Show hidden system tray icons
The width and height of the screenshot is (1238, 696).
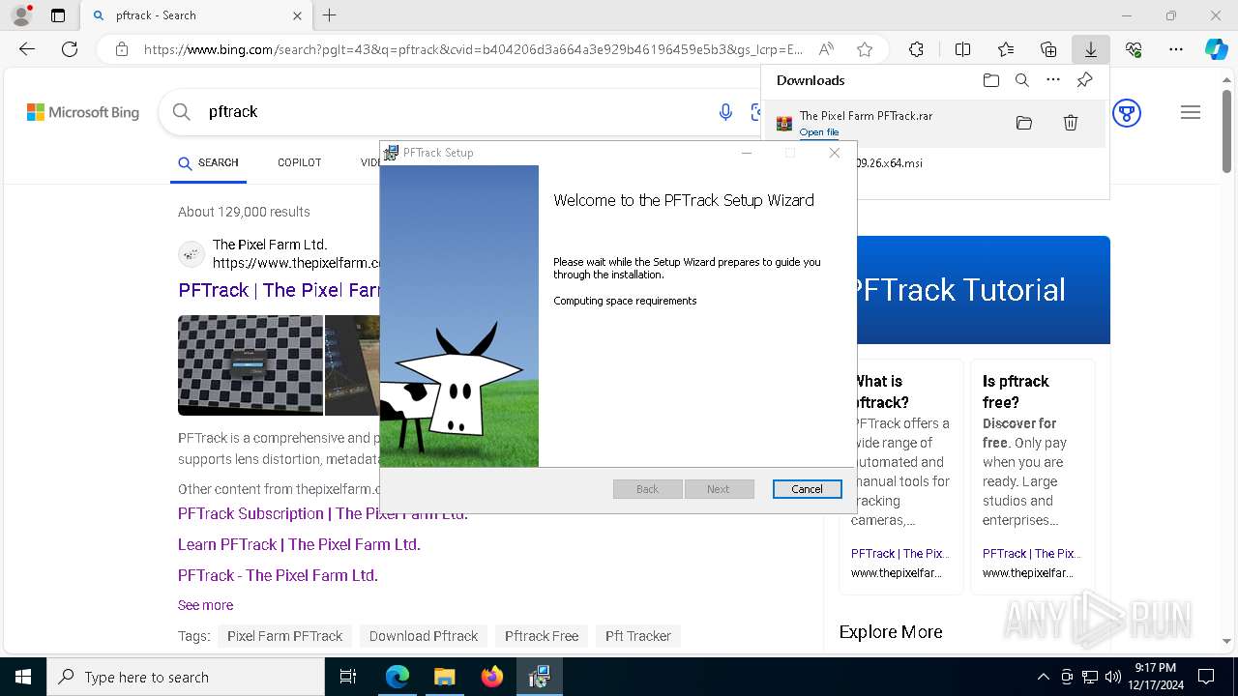(1043, 677)
